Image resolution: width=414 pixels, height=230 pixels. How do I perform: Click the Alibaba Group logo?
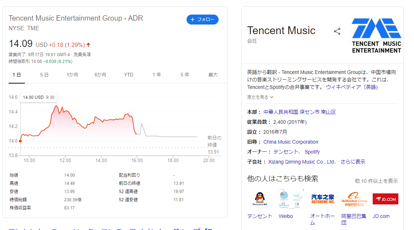354,199
